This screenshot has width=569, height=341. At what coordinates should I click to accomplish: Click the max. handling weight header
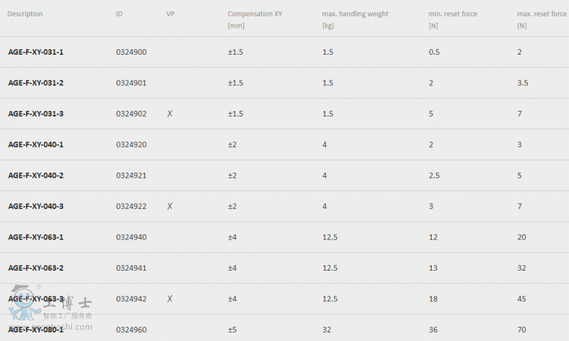[355, 20]
